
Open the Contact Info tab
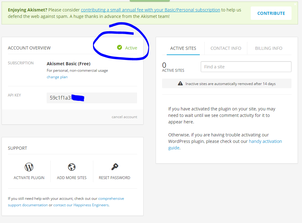(x=226, y=48)
